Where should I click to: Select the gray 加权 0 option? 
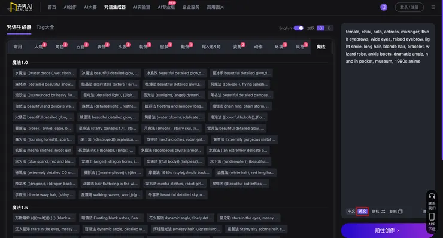tap(329, 28)
